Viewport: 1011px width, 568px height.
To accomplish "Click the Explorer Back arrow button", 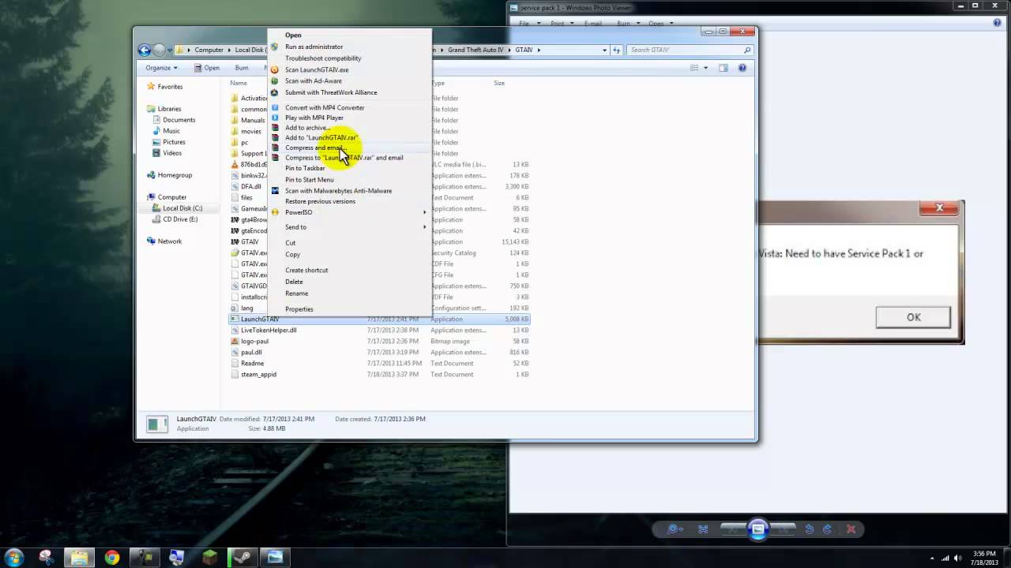I will (144, 50).
